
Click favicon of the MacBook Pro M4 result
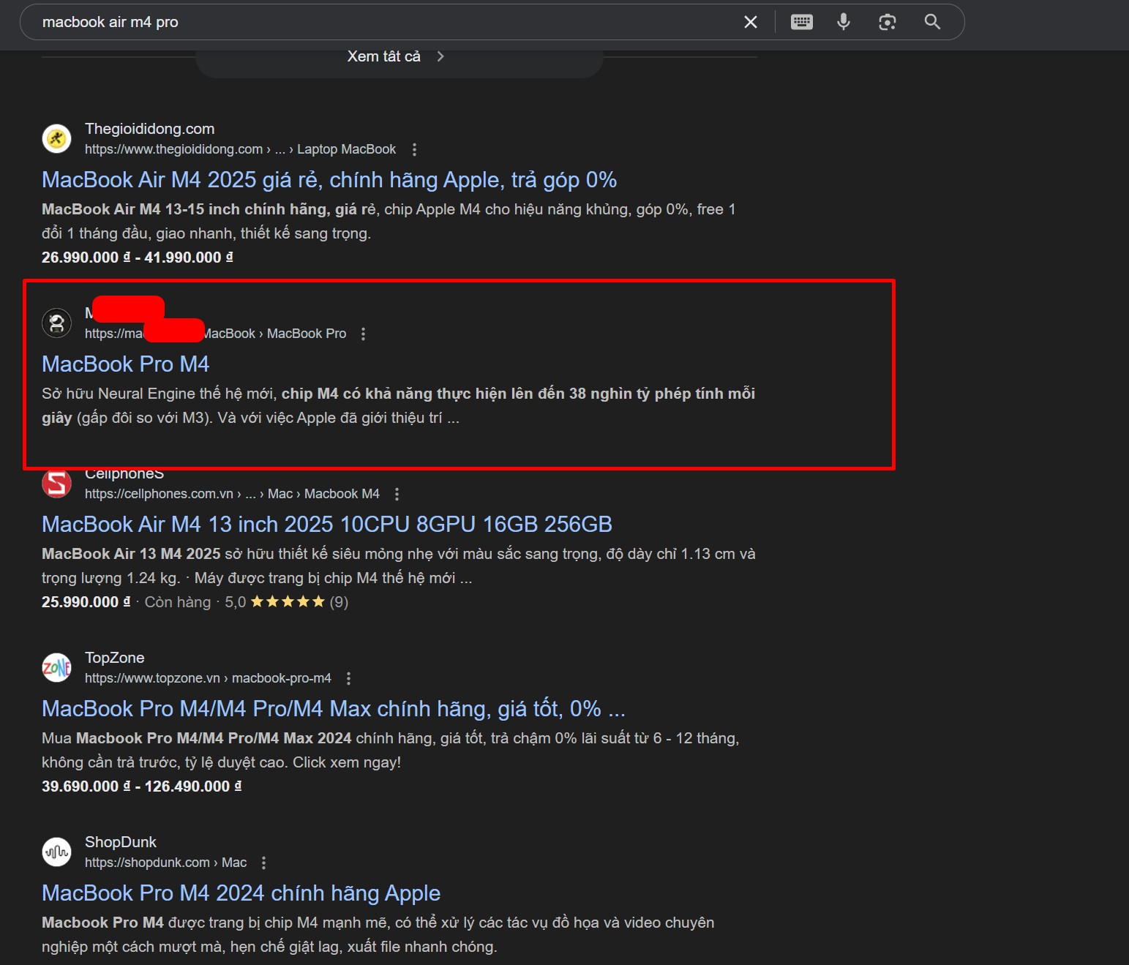57,323
